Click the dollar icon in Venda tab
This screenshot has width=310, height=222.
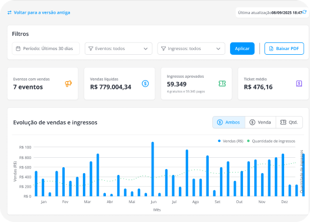point(252,122)
